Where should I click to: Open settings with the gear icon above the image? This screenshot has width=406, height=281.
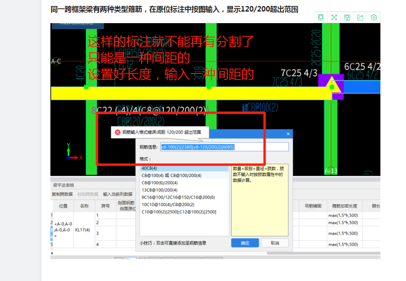click(374, 17)
